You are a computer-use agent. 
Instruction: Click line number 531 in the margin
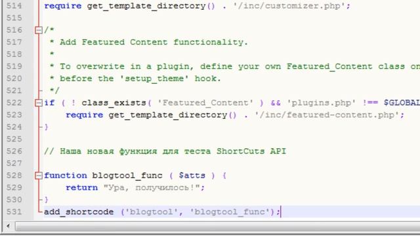pyautogui.click(x=14, y=212)
